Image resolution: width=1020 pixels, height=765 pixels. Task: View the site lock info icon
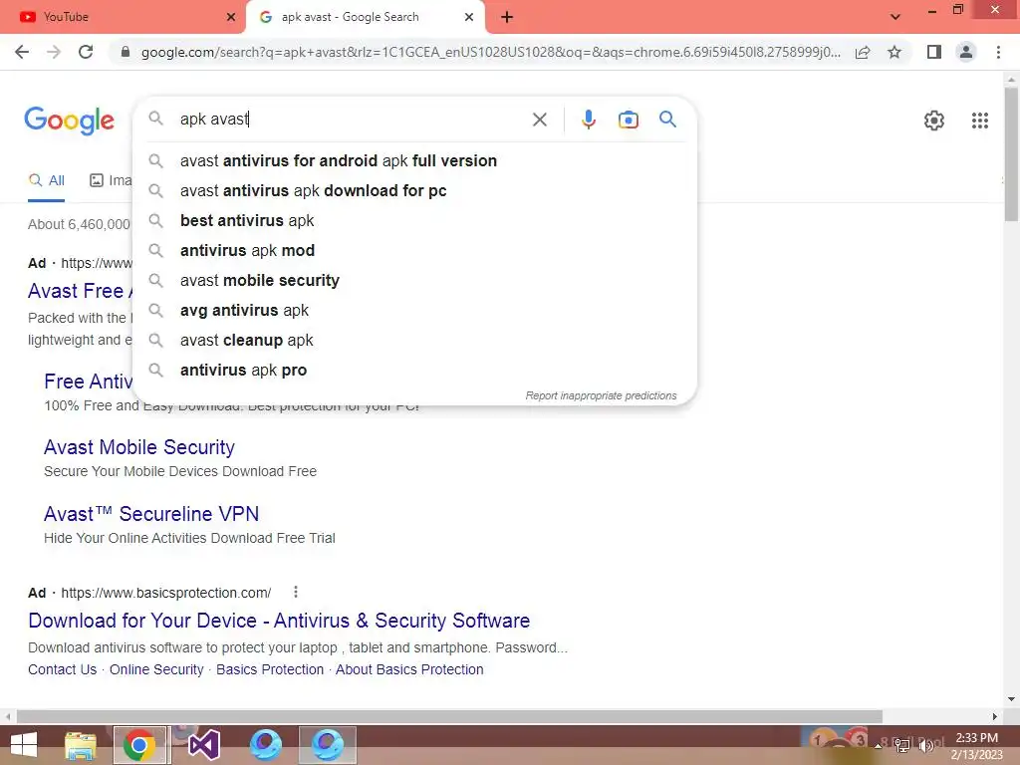[126, 52]
